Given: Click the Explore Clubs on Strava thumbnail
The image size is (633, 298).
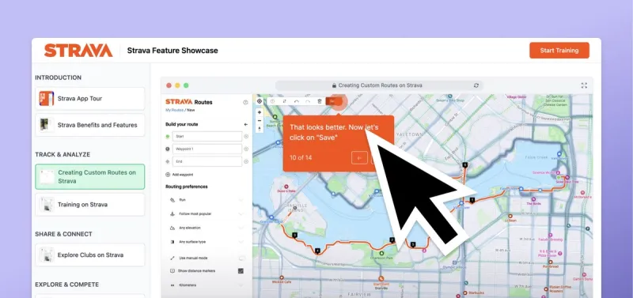Looking at the screenshot, I should [x=47, y=255].
